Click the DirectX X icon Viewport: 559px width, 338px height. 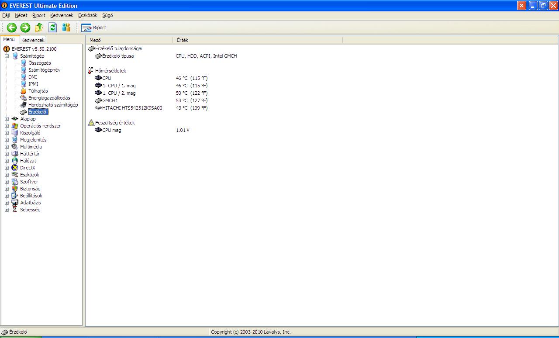pos(15,168)
